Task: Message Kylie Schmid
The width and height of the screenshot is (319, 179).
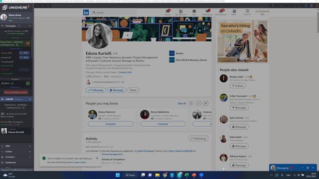Action: click(239, 127)
